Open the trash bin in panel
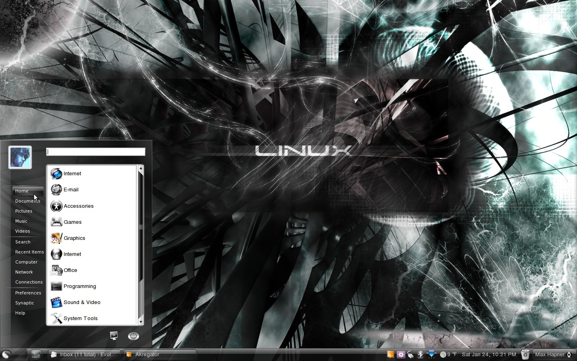This screenshot has height=361, width=577. (525, 355)
